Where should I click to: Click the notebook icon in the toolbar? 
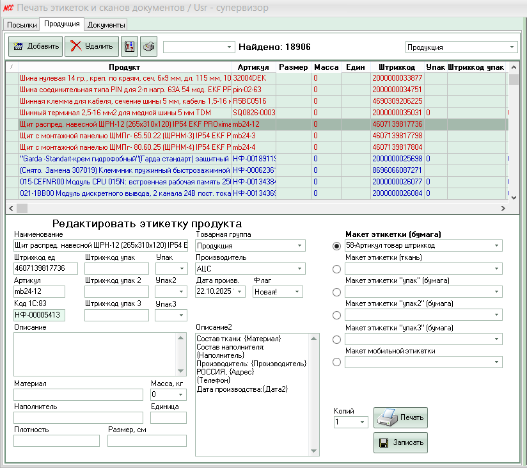[x=129, y=46]
